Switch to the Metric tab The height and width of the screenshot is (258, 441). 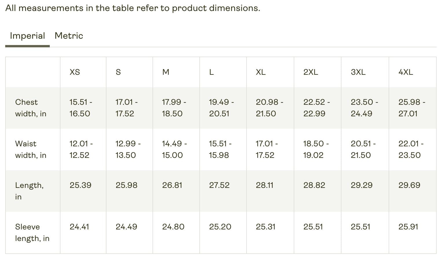click(x=69, y=35)
